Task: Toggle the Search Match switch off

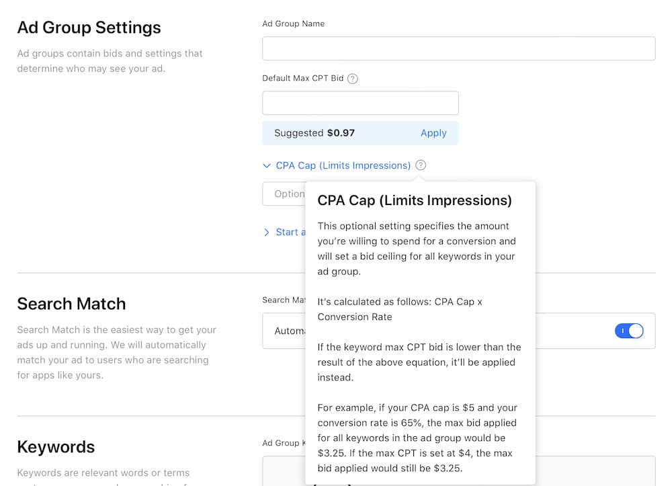Action: (x=629, y=331)
